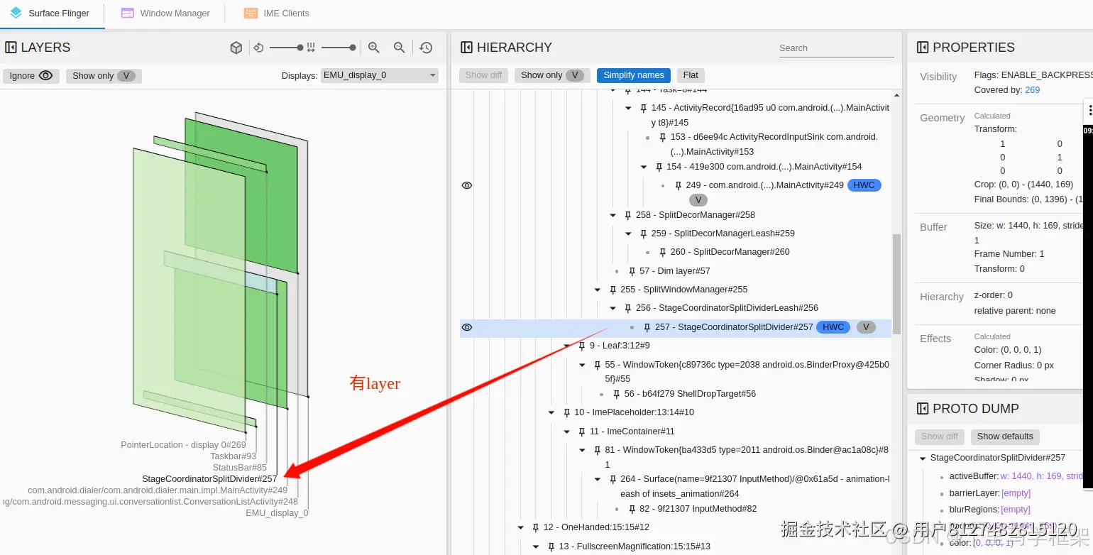Pin the 9 - Leaf:3:12#9 node
This screenshot has height=555, width=1093.
[x=582, y=346]
